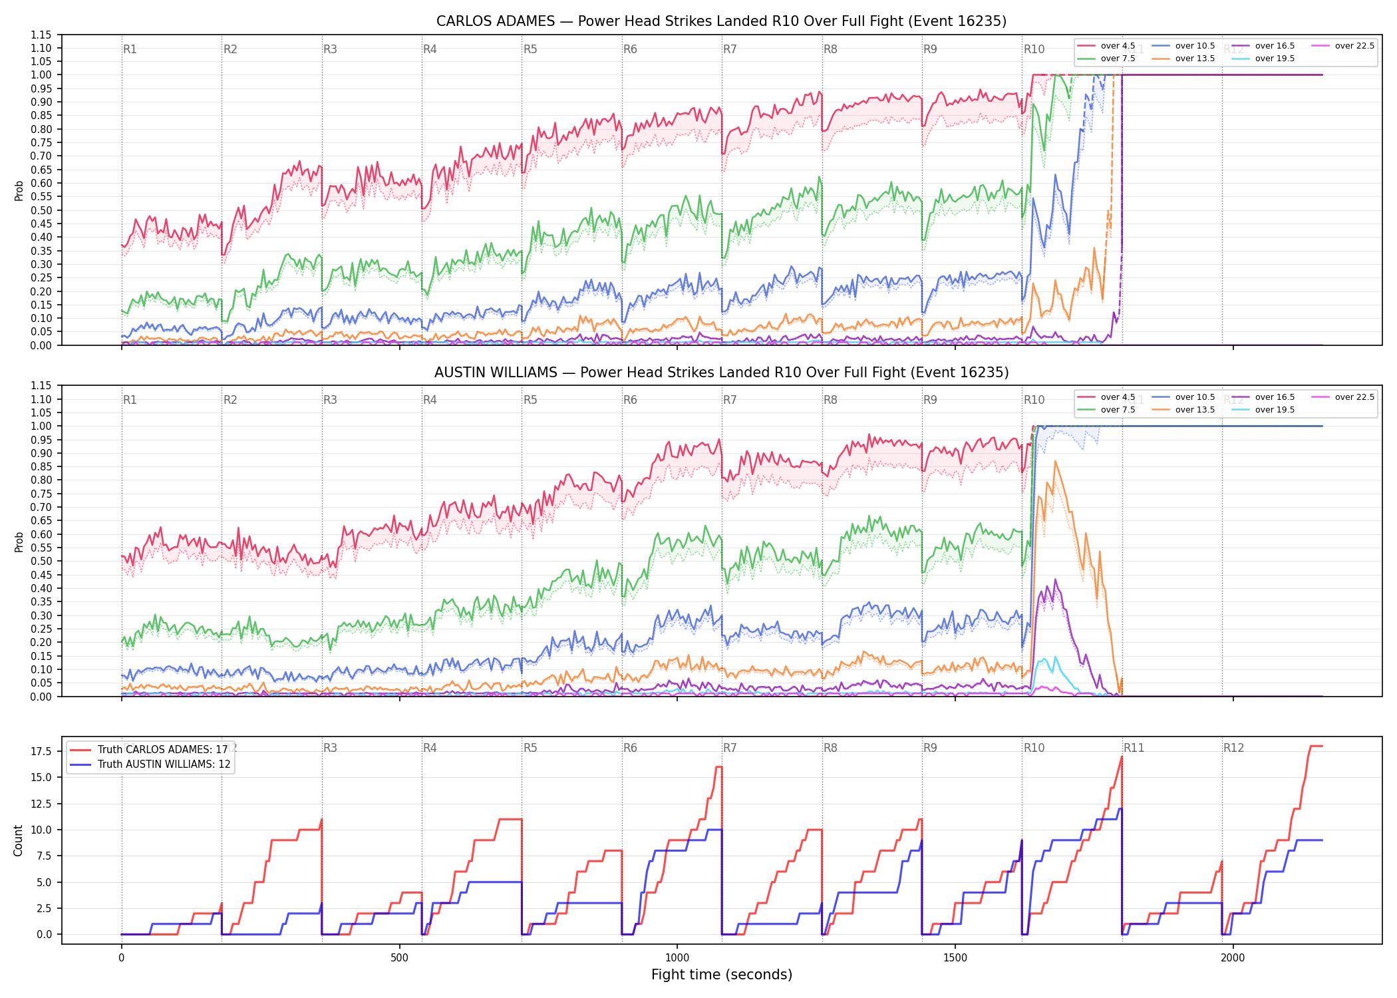Click the AUSTIN WILLIAMS chart title
The height and width of the screenshot is (998, 1397).
pyautogui.click(x=721, y=373)
